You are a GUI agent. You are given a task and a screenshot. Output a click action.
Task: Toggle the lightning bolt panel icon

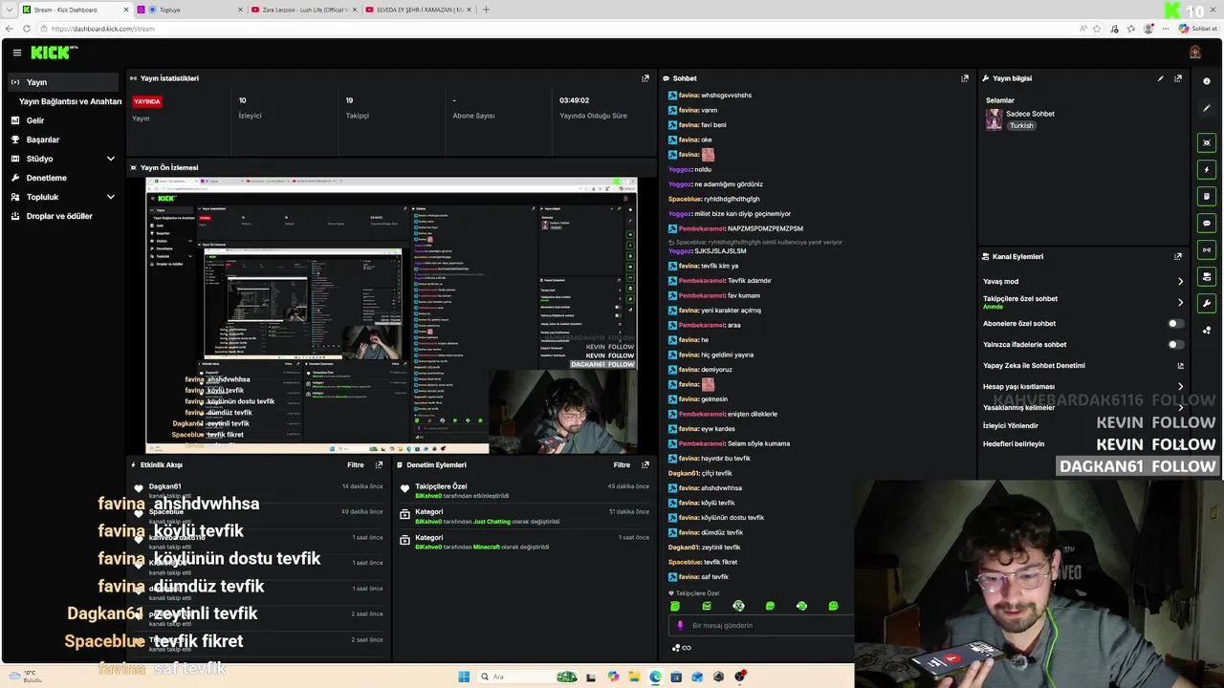1207,169
